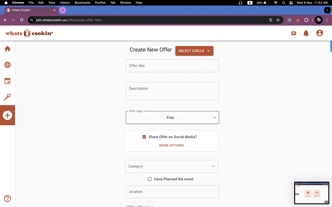Click the whats cookin' logo
Image resolution: width=332 pixels, height=207 pixels.
29,33
